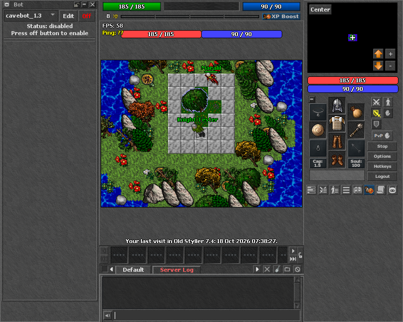Click the bot Edit button
The image size is (403, 322).
point(68,16)
